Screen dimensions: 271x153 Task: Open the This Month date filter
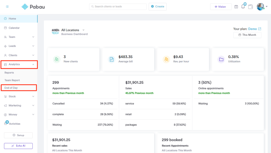click(247, 35)
